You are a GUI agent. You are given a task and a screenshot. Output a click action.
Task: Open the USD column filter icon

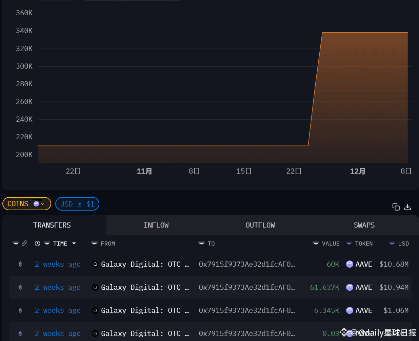[392, 244]
